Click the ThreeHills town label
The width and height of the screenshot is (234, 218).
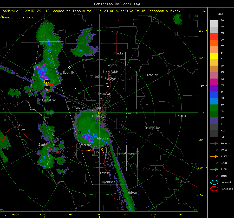pos(131,113)
